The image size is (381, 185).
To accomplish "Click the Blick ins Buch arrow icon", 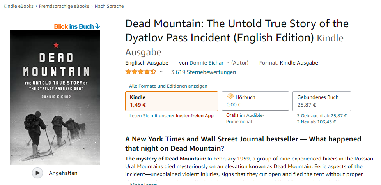I will [x=97, y=26].
